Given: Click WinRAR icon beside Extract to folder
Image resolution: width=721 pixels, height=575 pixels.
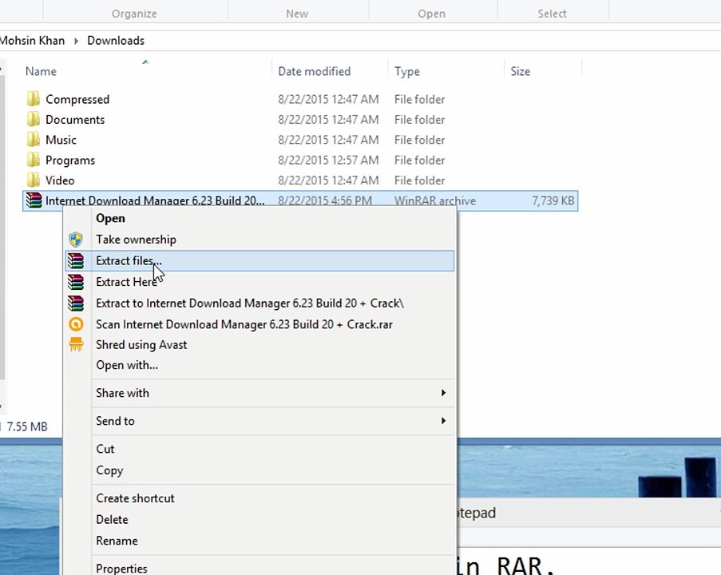Looking at the screenshot, I should 76,303.
